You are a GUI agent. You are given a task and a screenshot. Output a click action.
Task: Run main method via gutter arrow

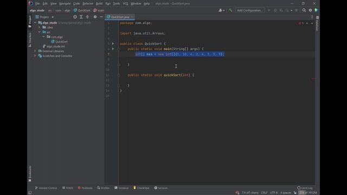113,49
